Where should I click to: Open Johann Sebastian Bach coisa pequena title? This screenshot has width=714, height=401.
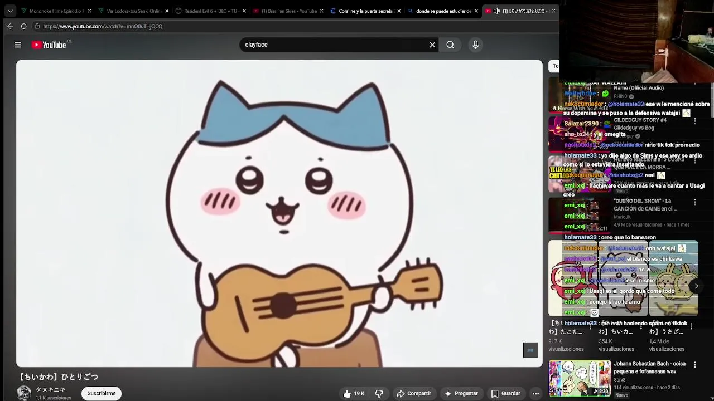click(x=649, y=368)
